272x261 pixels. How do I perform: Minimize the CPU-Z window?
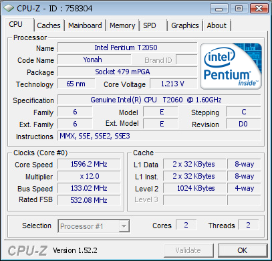[x=219, y=9]
